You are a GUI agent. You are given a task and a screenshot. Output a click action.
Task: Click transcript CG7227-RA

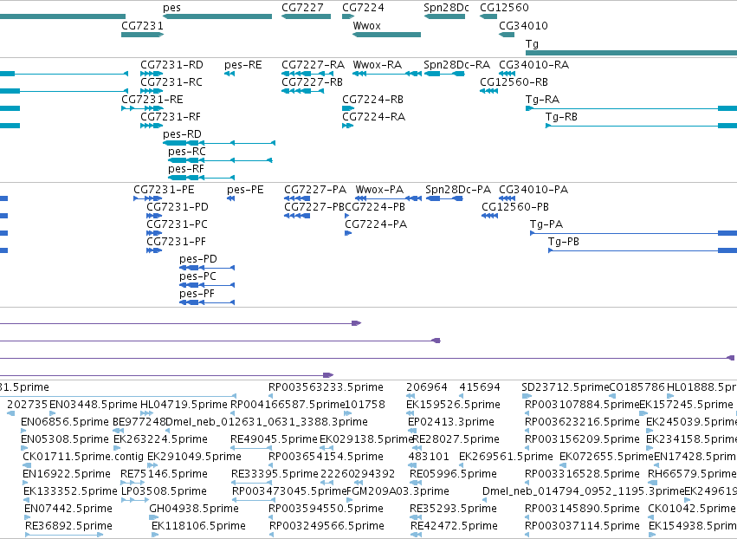(313, 64)
